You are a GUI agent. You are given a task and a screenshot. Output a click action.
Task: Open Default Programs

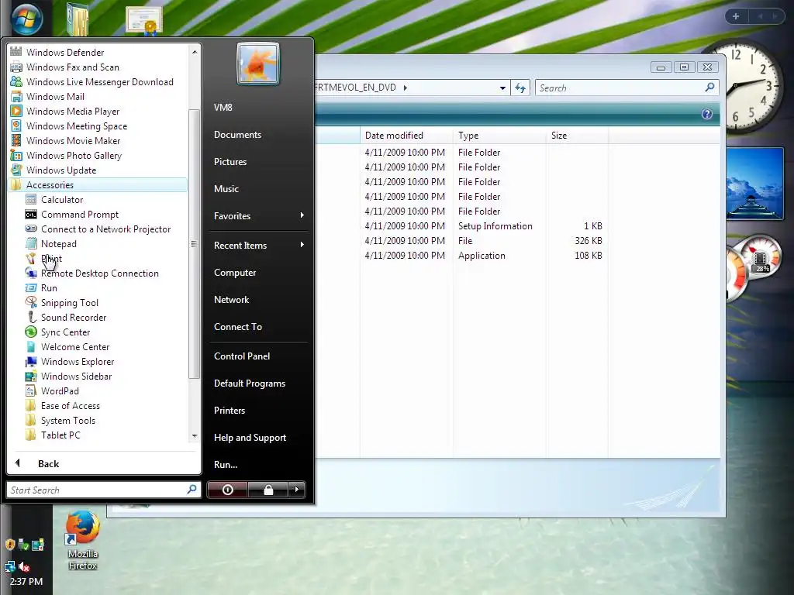(x=249, y=383)
